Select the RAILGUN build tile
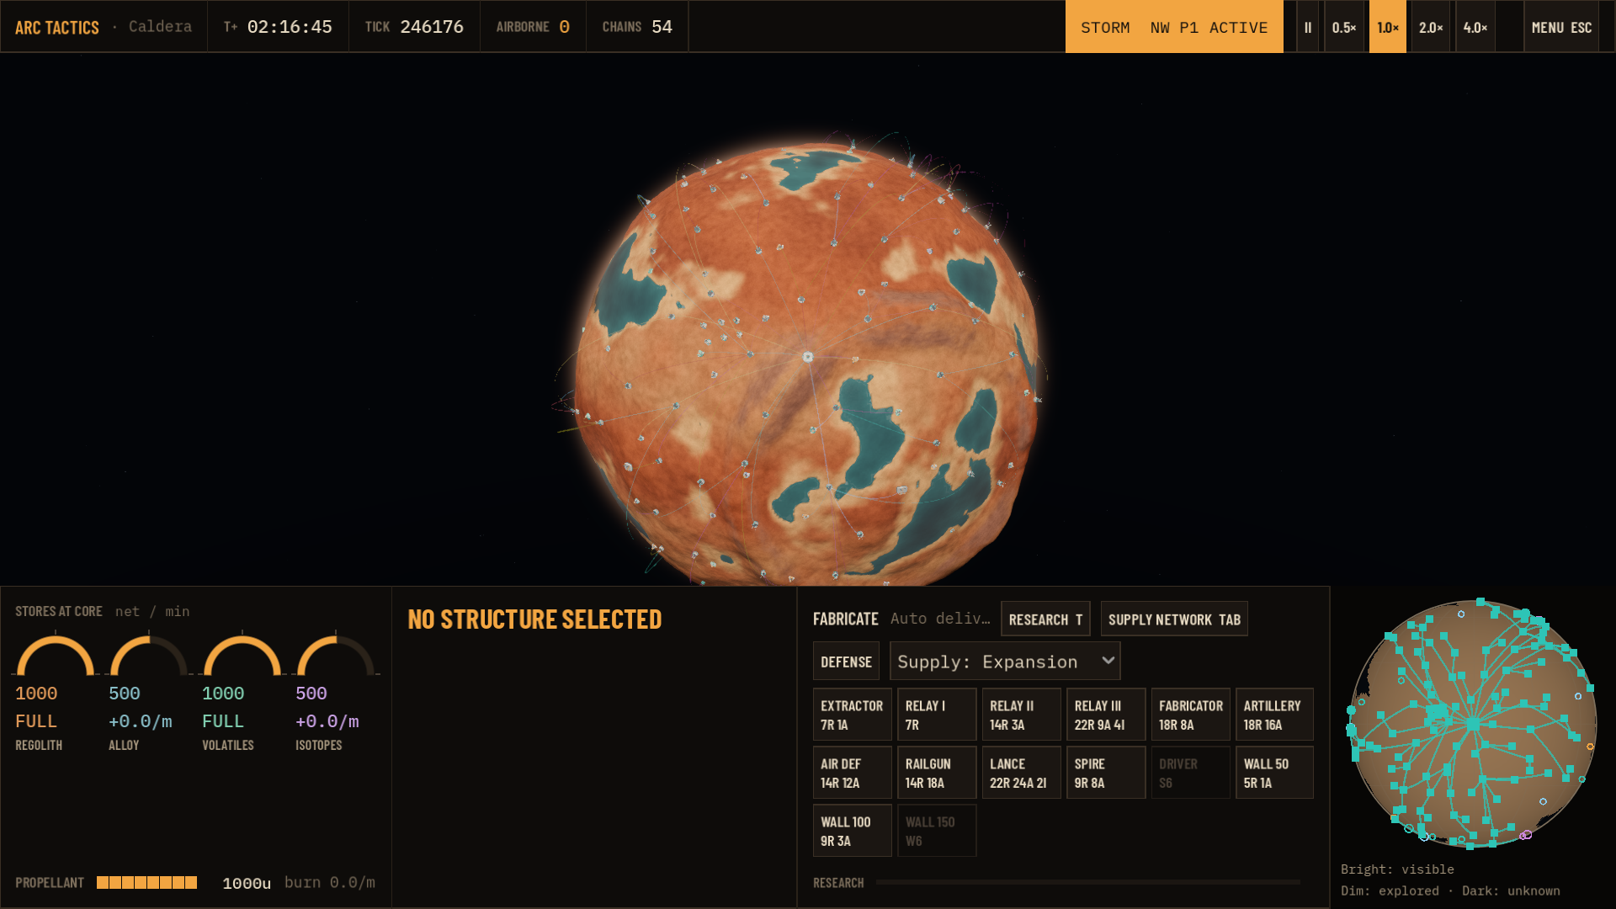The width and height of the screenshot is (1616, 909). pos(937,773)
